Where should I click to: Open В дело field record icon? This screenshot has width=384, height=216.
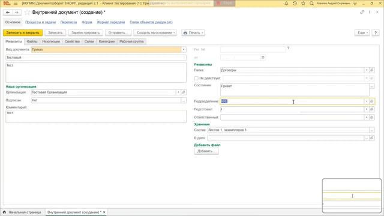point(372,138)
